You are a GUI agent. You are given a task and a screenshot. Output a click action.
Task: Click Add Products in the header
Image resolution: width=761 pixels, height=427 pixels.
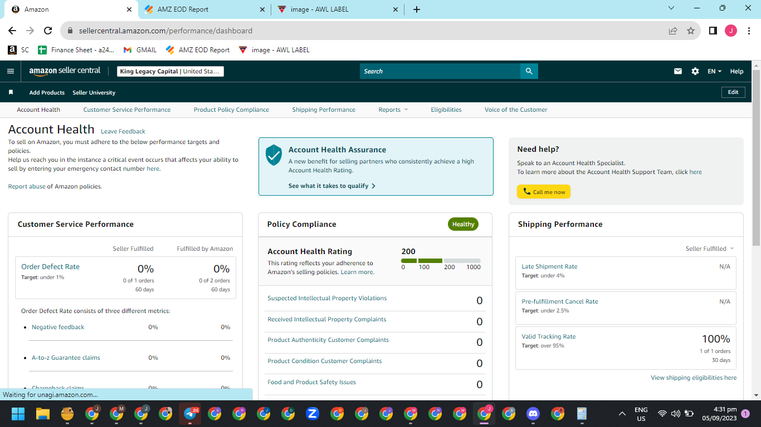[47, 92]
